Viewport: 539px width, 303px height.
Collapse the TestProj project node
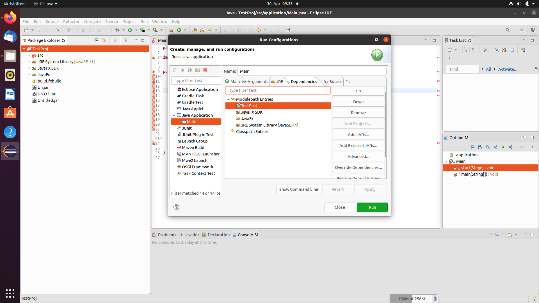(24, 49)
